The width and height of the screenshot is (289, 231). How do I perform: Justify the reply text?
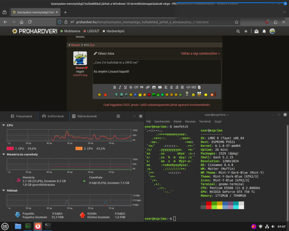[x=182, y=87]
